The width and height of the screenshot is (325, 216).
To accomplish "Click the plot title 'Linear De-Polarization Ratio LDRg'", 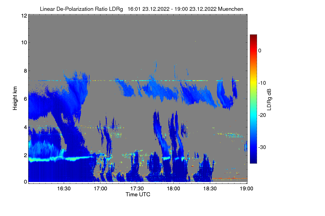I will 81,9.
